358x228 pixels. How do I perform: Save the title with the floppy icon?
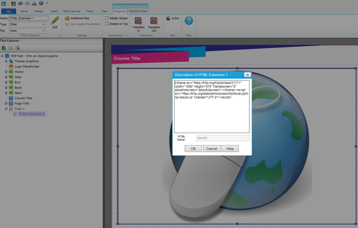[13, 3]
